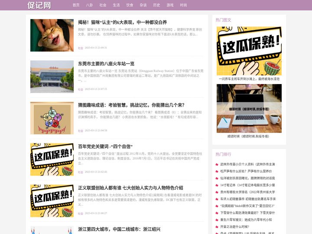Open ranking item 吃芦笋有什么好处
The image size is (312, 234).
246,171
